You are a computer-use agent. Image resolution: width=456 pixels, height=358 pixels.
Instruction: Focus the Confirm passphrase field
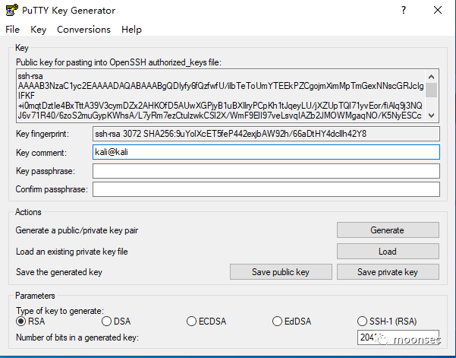(x=266, y=189)
